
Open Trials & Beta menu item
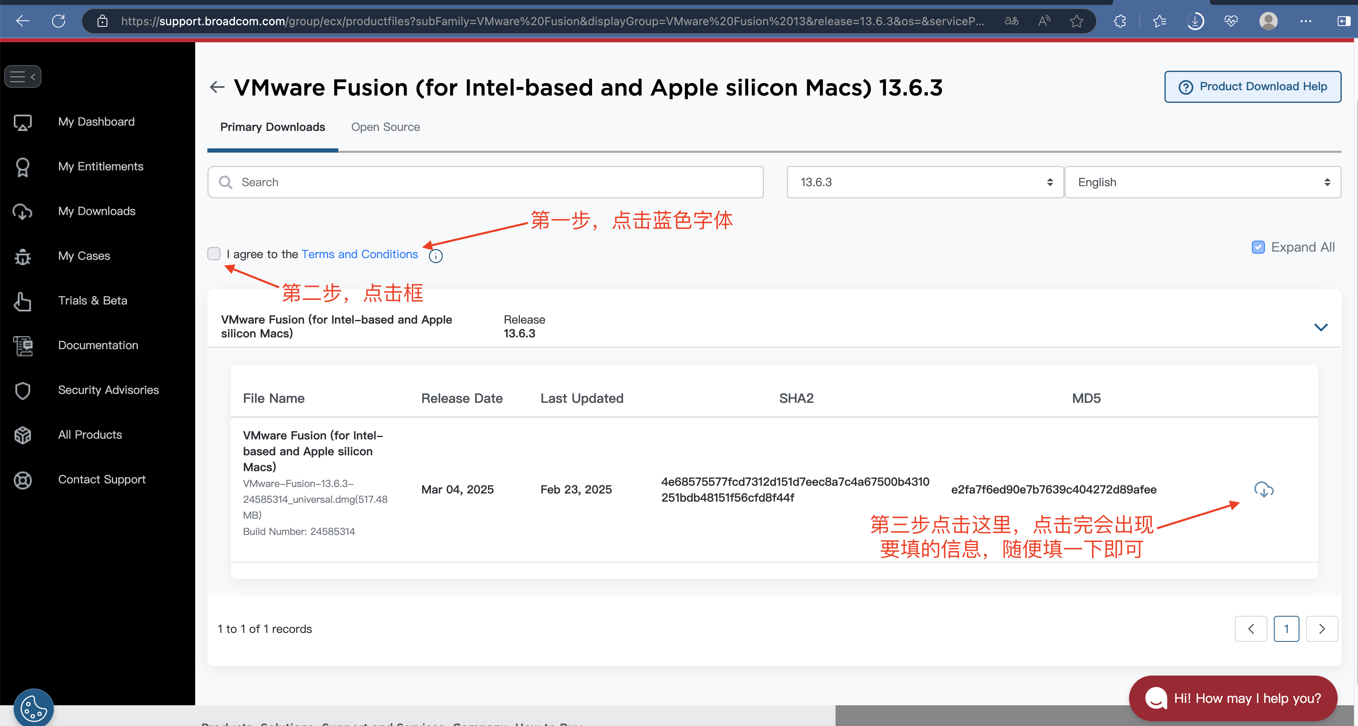point(93,300)
